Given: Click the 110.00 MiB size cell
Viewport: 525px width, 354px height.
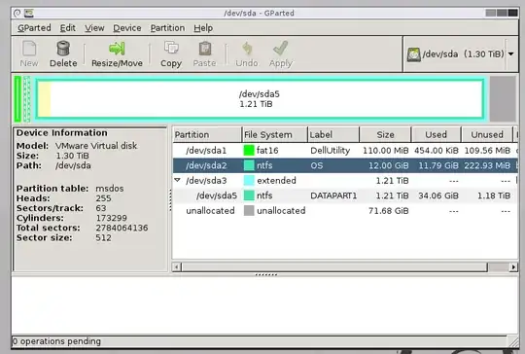Looking at the screenshot, I should (x=385, y=151).
